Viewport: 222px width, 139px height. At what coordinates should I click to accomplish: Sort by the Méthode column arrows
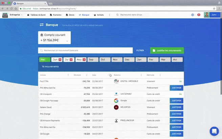tap(160, 75)
